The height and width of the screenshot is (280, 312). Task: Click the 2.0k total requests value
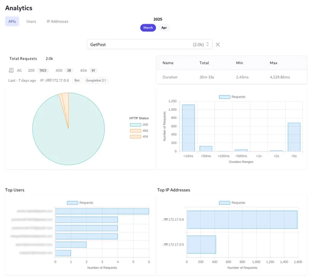[50, 58]
